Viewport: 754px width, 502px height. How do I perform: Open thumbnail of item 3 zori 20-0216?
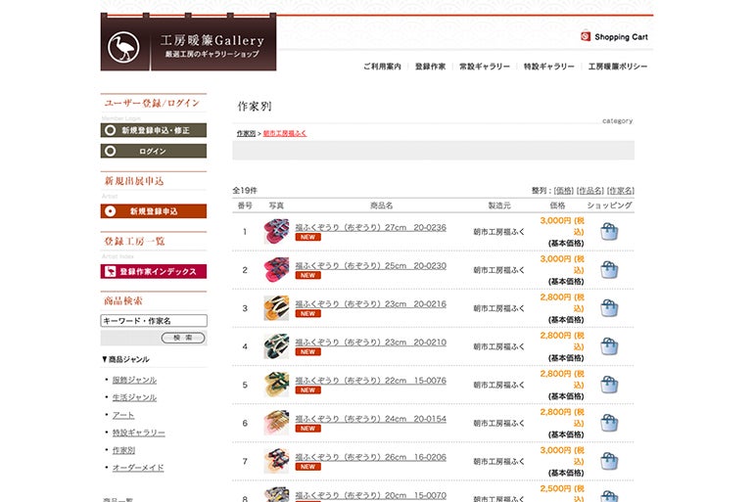(276, 308)
